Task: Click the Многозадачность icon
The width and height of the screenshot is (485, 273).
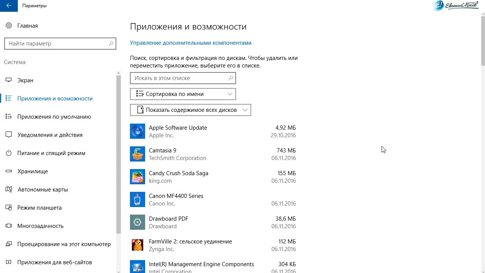Action: 9,226
